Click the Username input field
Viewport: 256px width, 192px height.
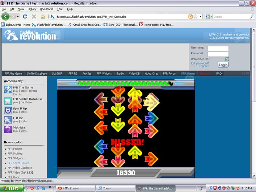click(x=218, y=49)
